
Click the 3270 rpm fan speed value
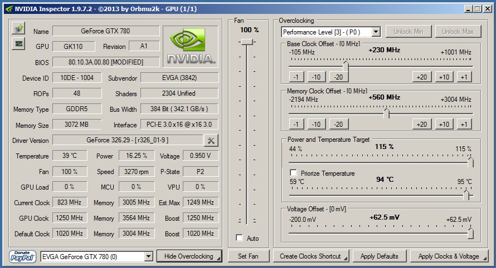[137, 171]
